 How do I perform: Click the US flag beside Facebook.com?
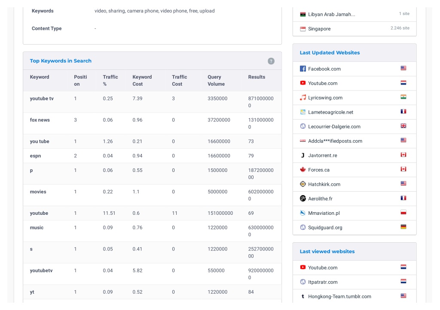[403, 68]
